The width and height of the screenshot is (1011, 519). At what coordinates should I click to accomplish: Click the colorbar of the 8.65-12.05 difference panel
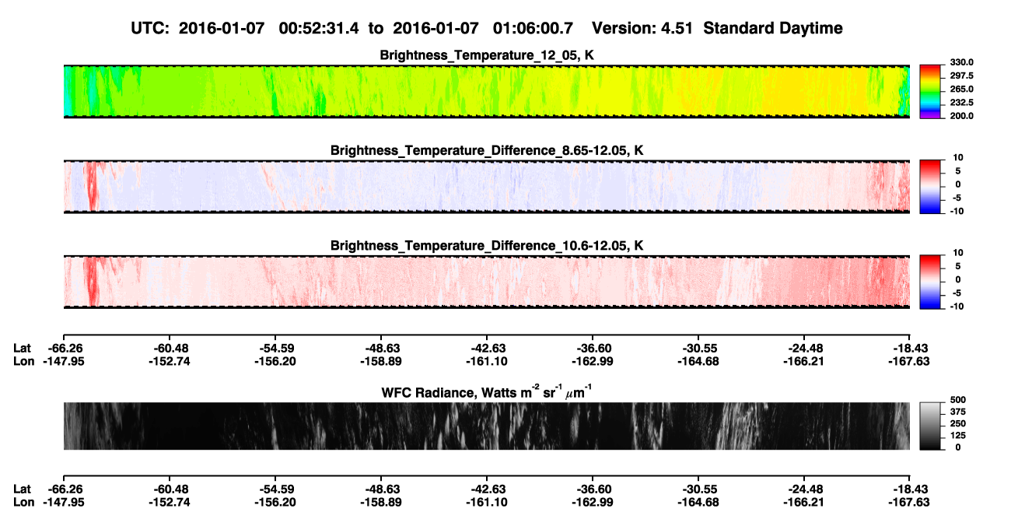click(930, 186)
